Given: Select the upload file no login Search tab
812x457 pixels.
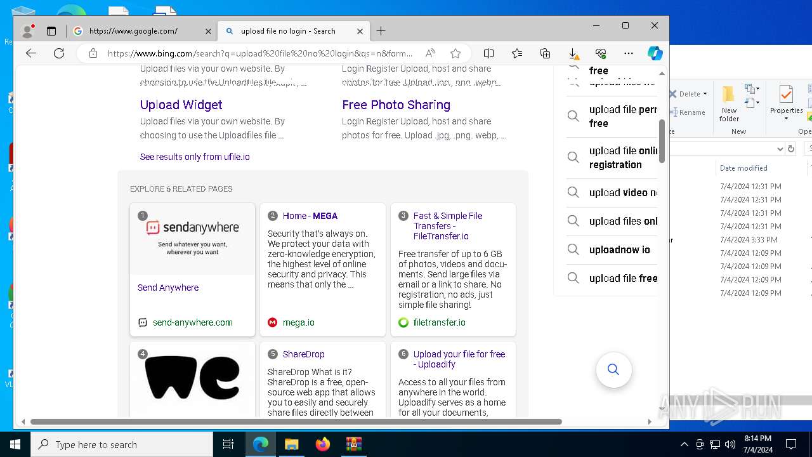Looking at the screenshot, I should point(294,30).
